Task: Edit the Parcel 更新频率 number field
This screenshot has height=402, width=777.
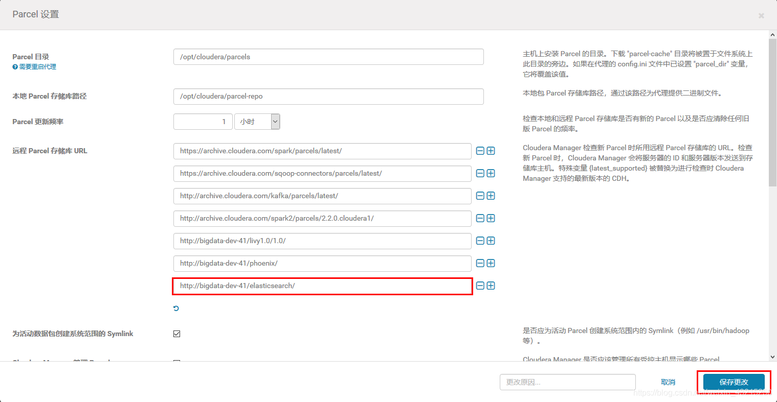Action: tap(203, 122)
